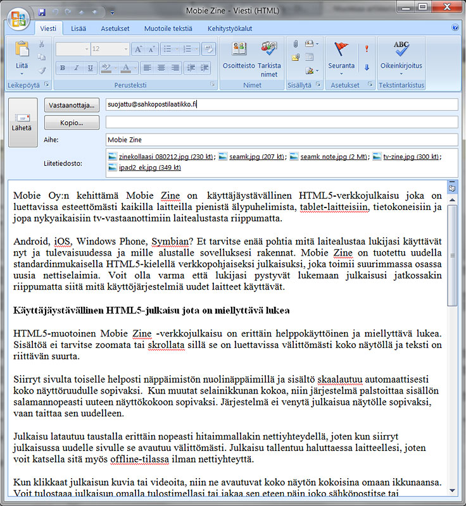Screen dimensions: 466x506
Task: Set low importance with blue down arrow
Action: click(x=367, y=67)
